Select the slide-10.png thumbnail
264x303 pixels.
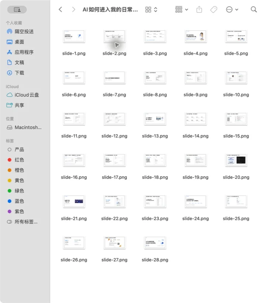coord(236,77)
